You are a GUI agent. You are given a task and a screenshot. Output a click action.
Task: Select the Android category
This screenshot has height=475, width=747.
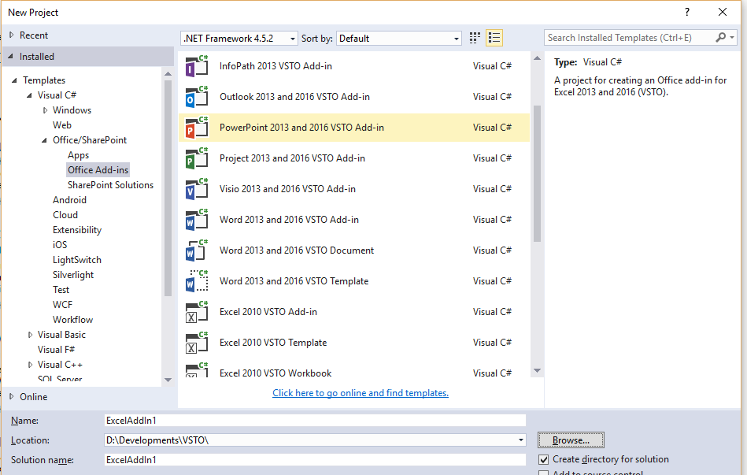coord(69,200)
